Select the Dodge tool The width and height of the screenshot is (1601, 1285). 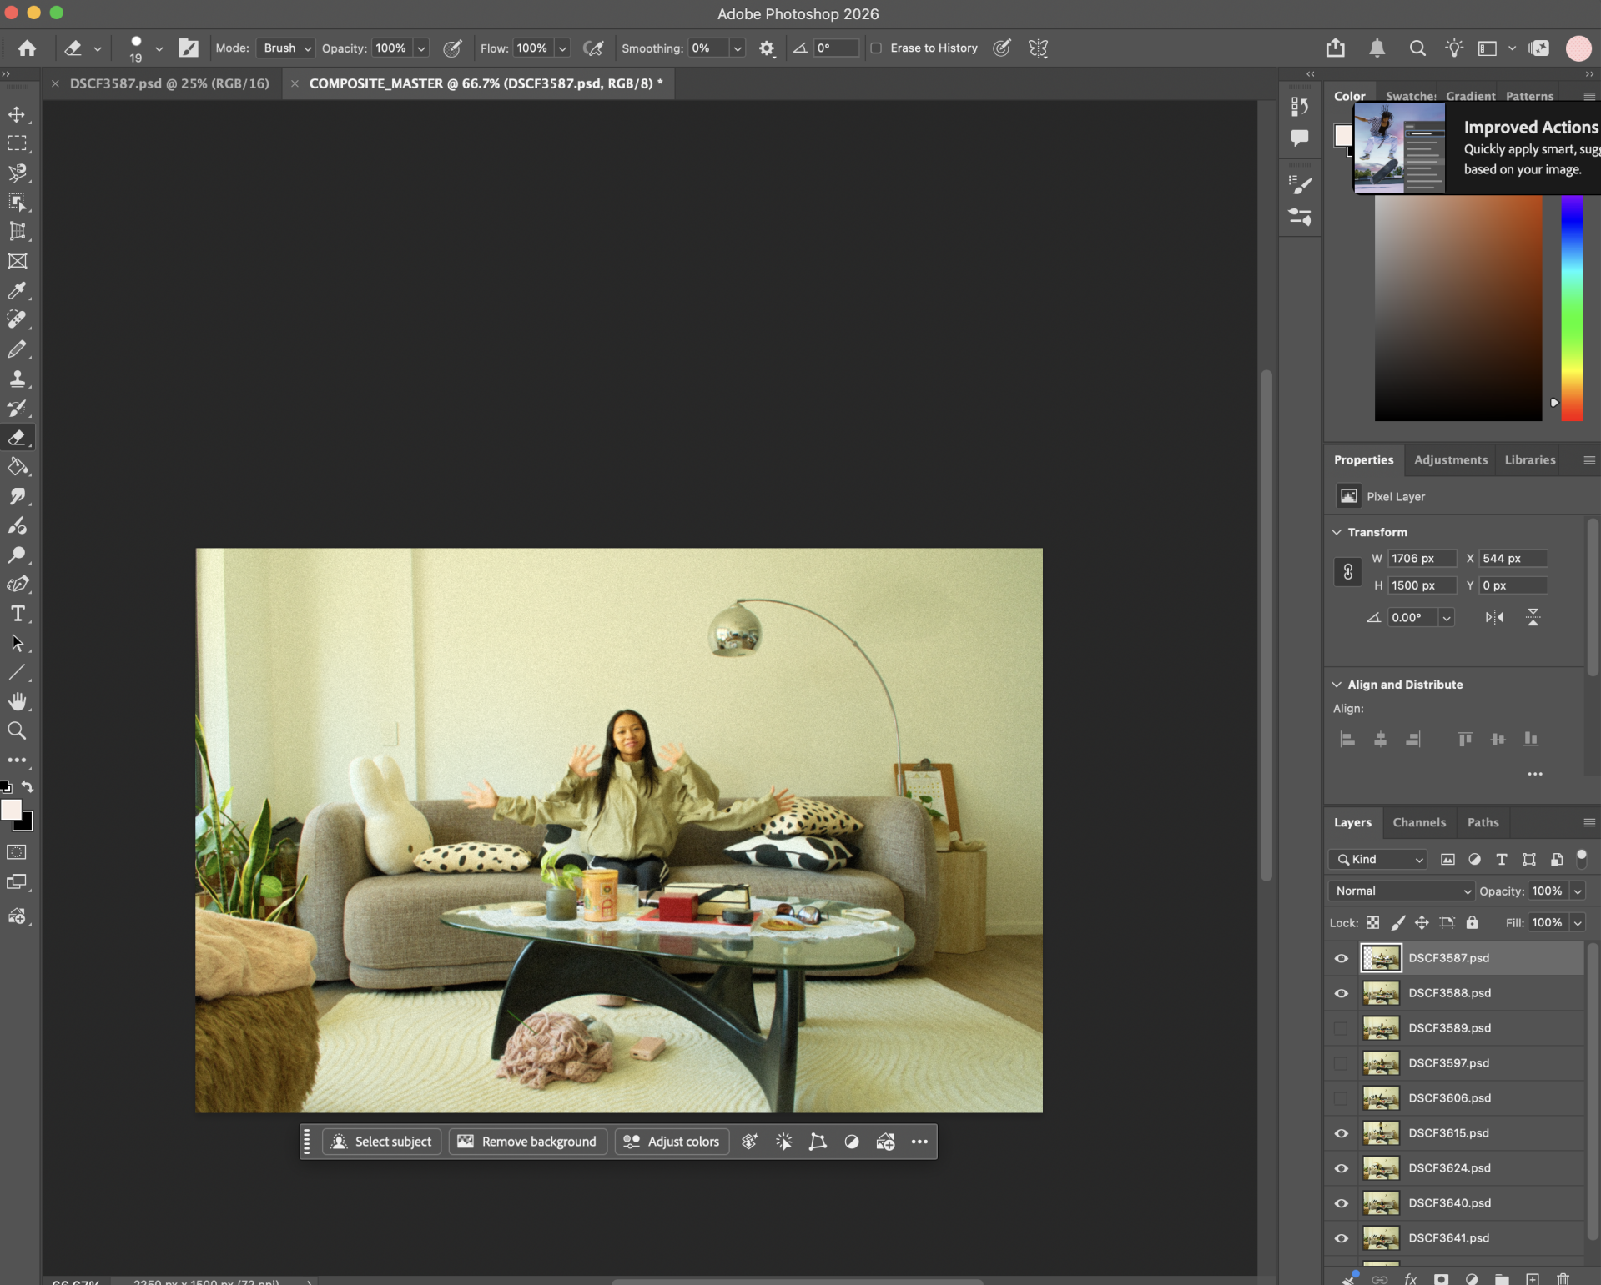17,555
